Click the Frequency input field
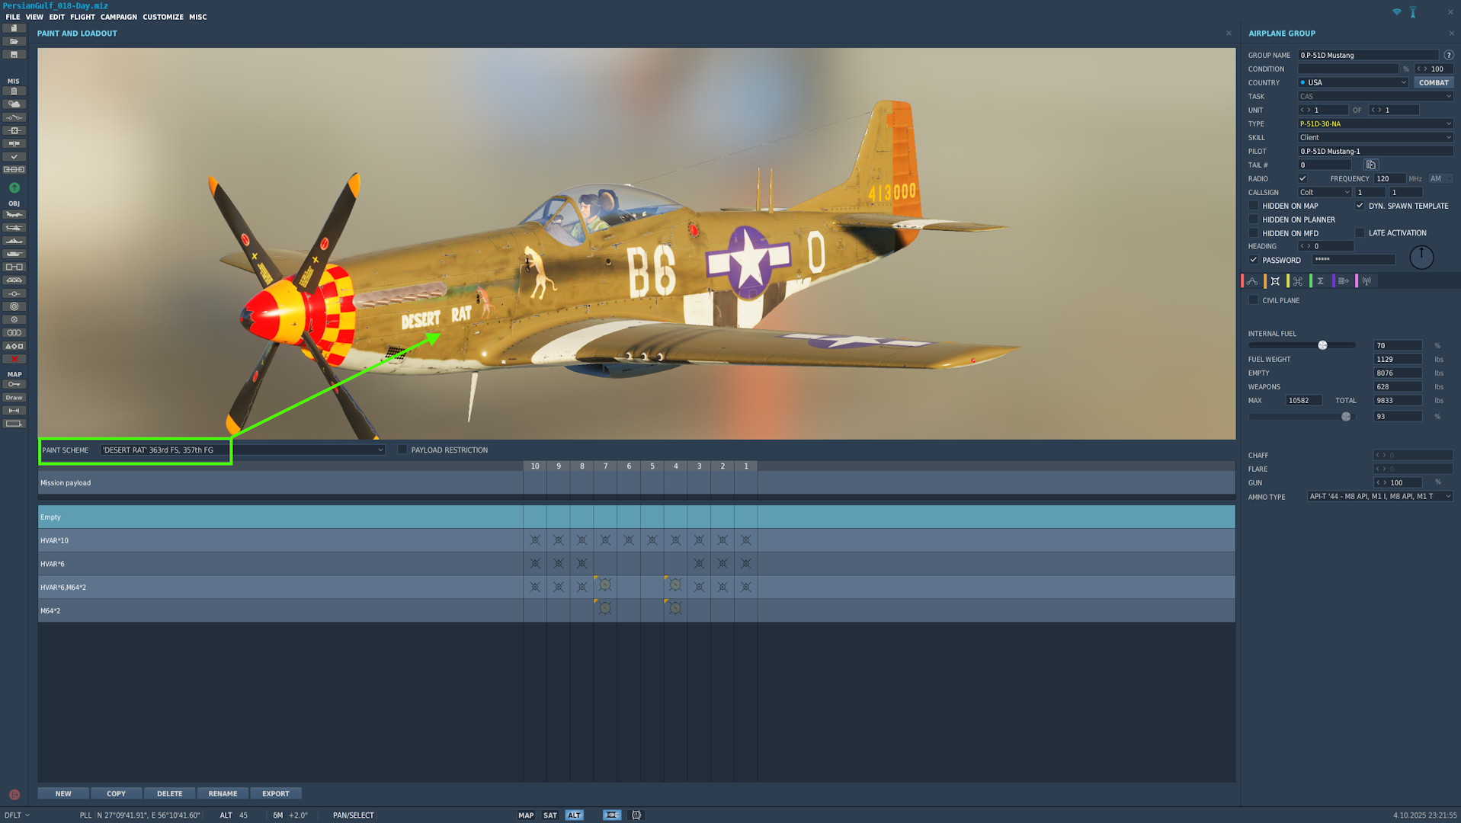The image size is (1461, 823). [x=1390, y=178]
